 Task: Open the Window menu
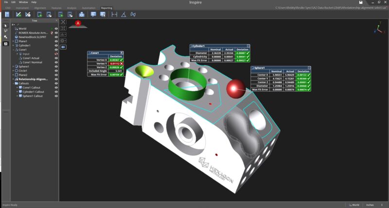click(23, 2)
